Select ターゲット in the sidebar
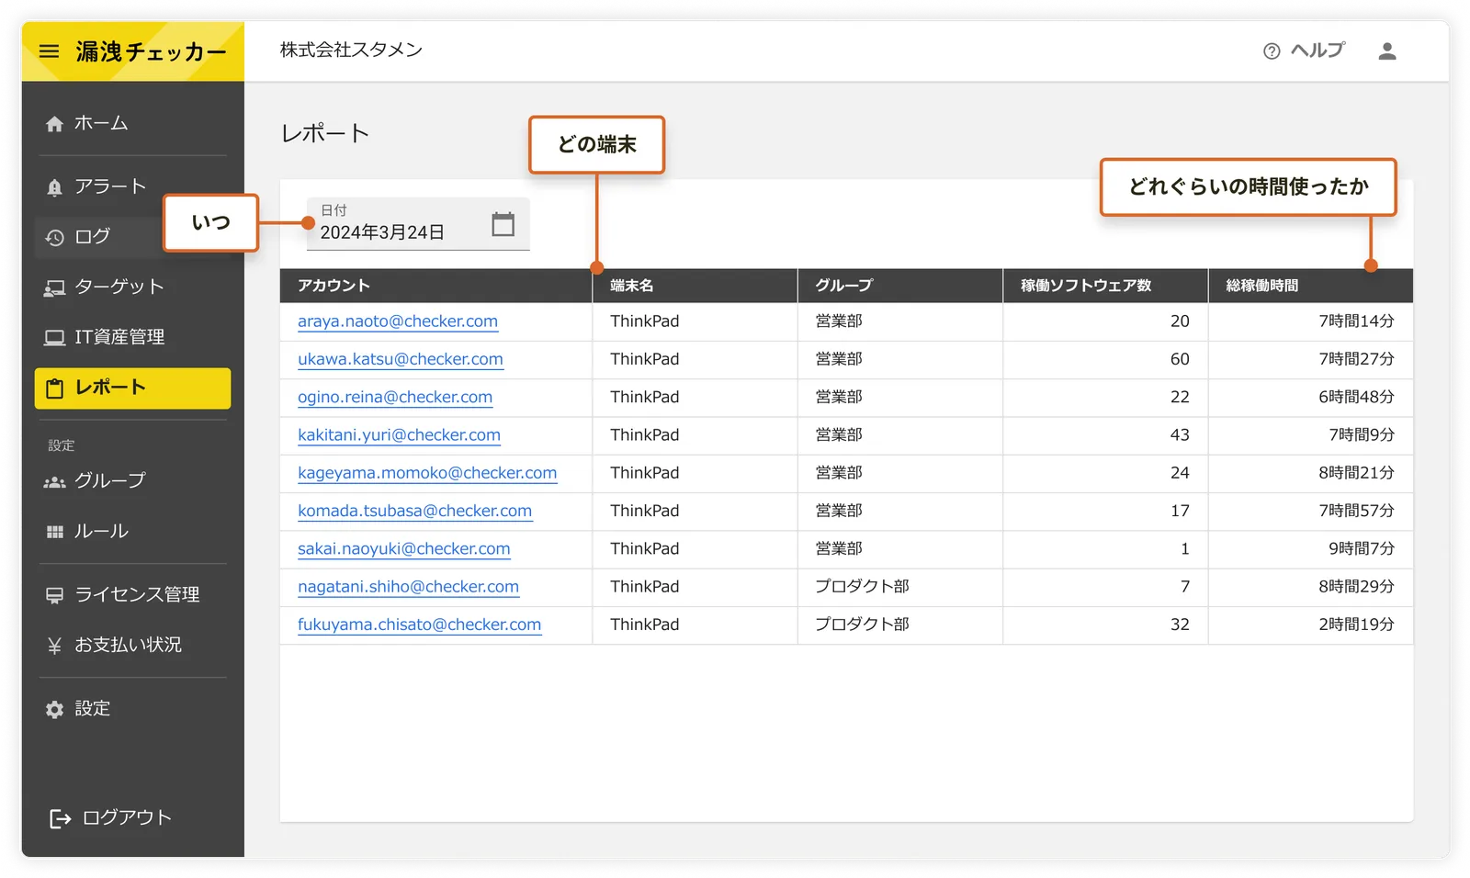Viewport: 1470px width, 878px height. point(133,287)
